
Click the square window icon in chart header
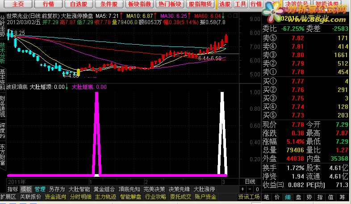click(236, 16)
